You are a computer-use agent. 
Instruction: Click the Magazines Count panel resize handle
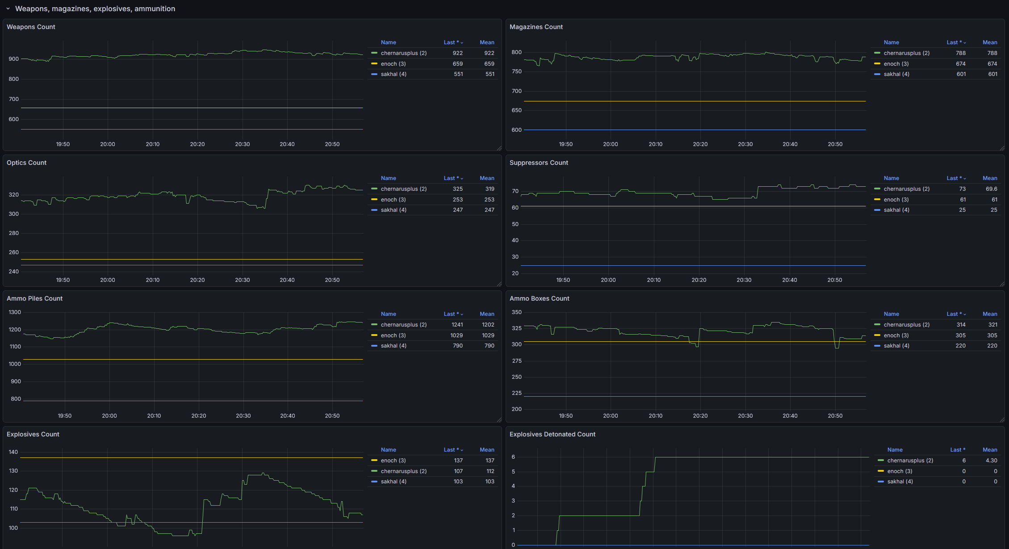(1002, 148)
